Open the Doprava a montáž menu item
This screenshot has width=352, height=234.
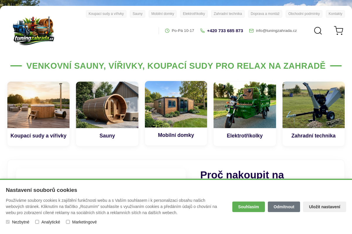click(265, 14)
